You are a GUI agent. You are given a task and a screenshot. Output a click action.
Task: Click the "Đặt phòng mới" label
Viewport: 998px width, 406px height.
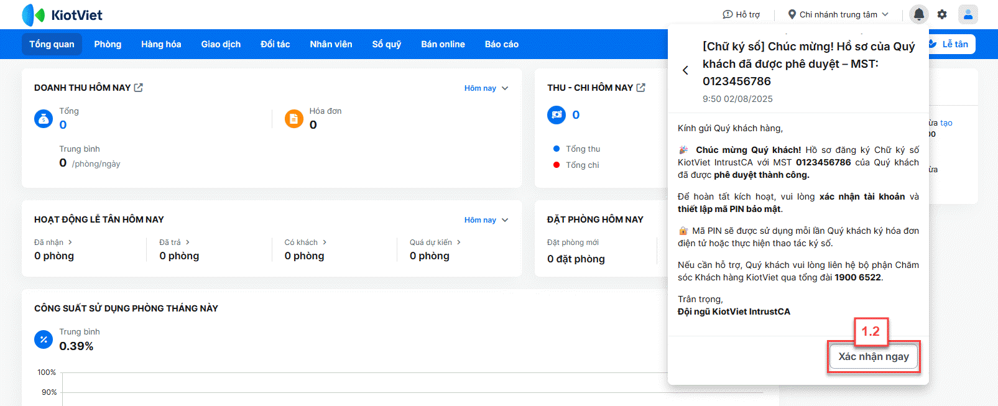click(x=573, y=242)
